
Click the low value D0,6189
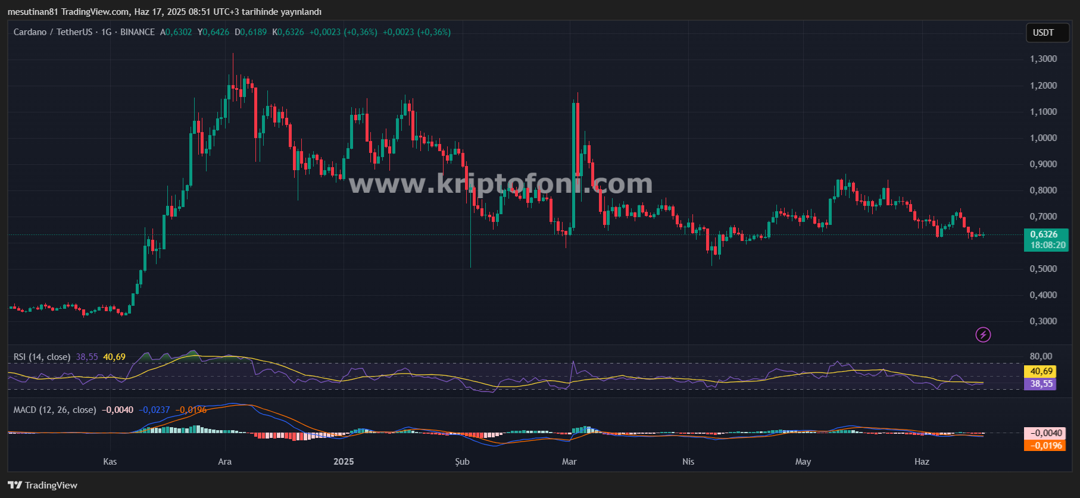point(251,32)
